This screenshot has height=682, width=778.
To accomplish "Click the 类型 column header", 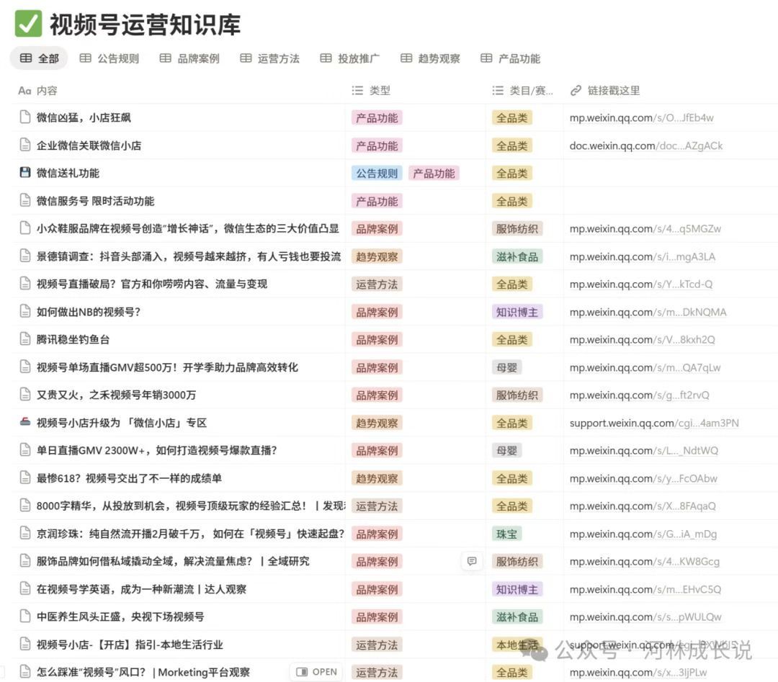I will pos(371,90).
